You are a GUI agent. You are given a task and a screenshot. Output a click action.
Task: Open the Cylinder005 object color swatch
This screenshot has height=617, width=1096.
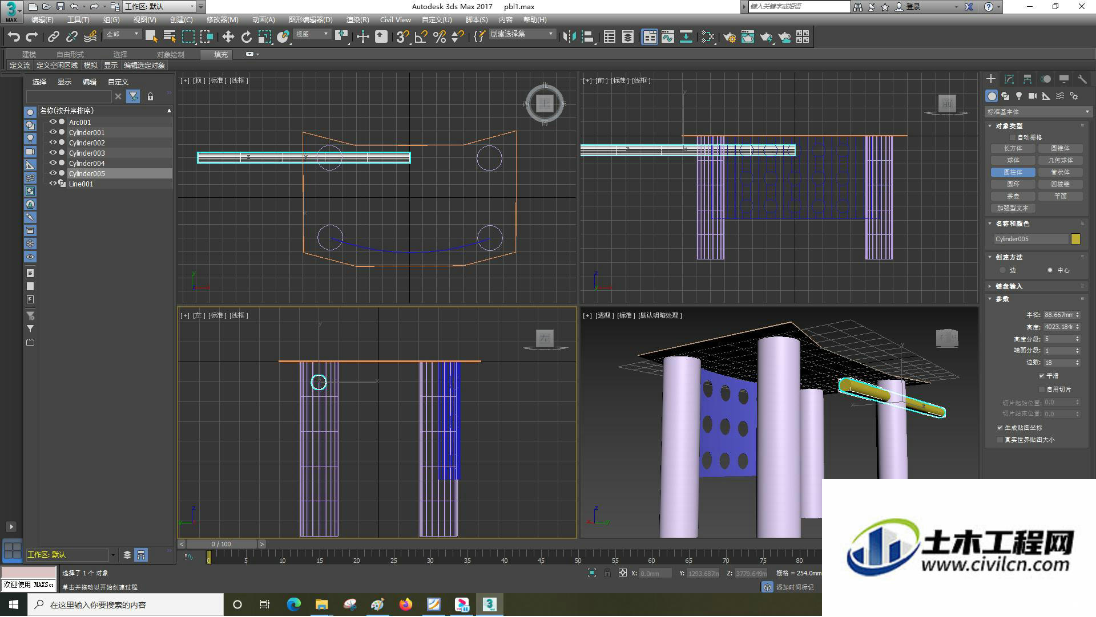click(x=1075, y=240)
